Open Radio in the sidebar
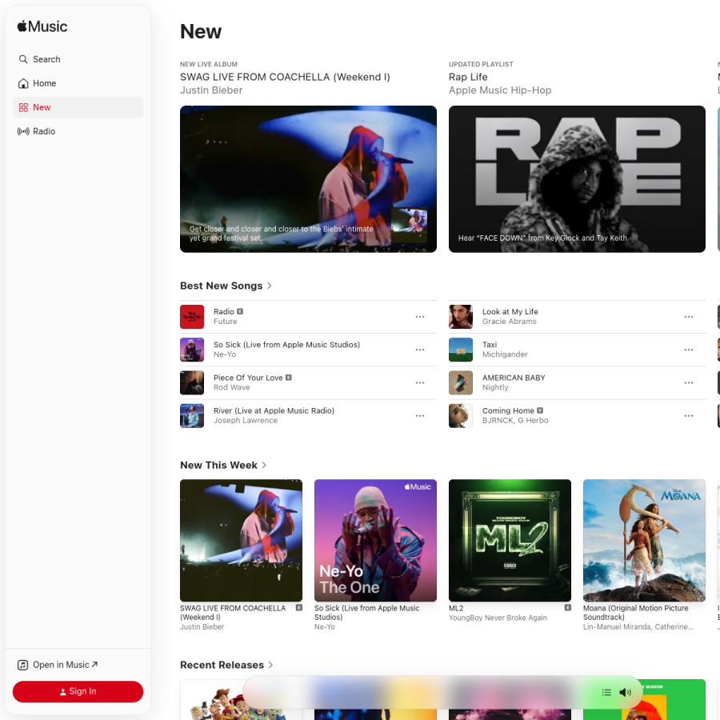 (78, 131)
